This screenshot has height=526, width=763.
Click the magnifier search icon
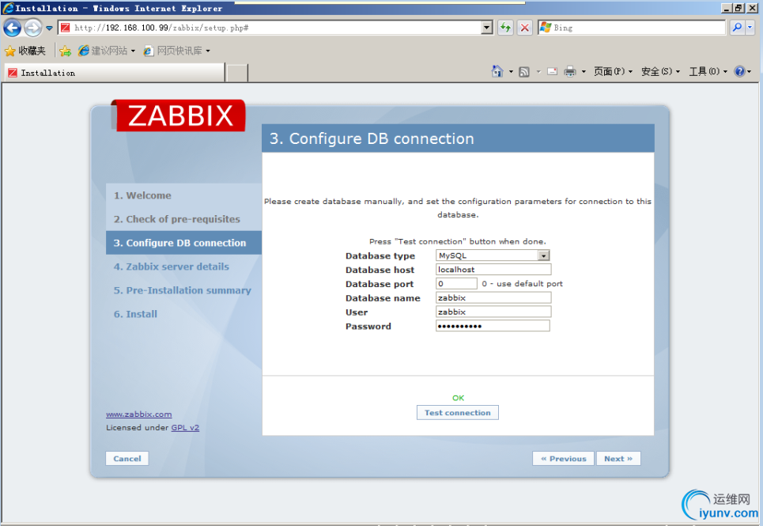pos(737,28)
